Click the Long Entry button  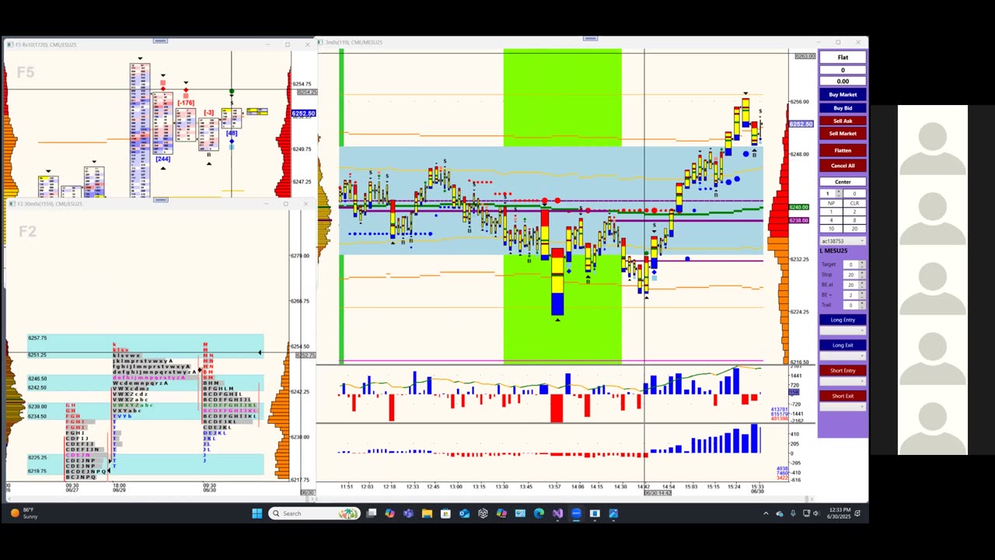tap(843, 320)
